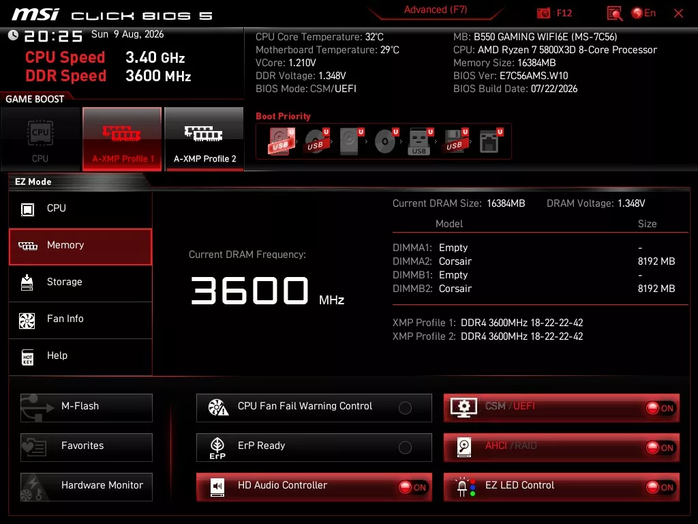The width and height of the screenshot is (698, 524).
Task: Open Hardware Monitor
Action: (x=87, y=486)
